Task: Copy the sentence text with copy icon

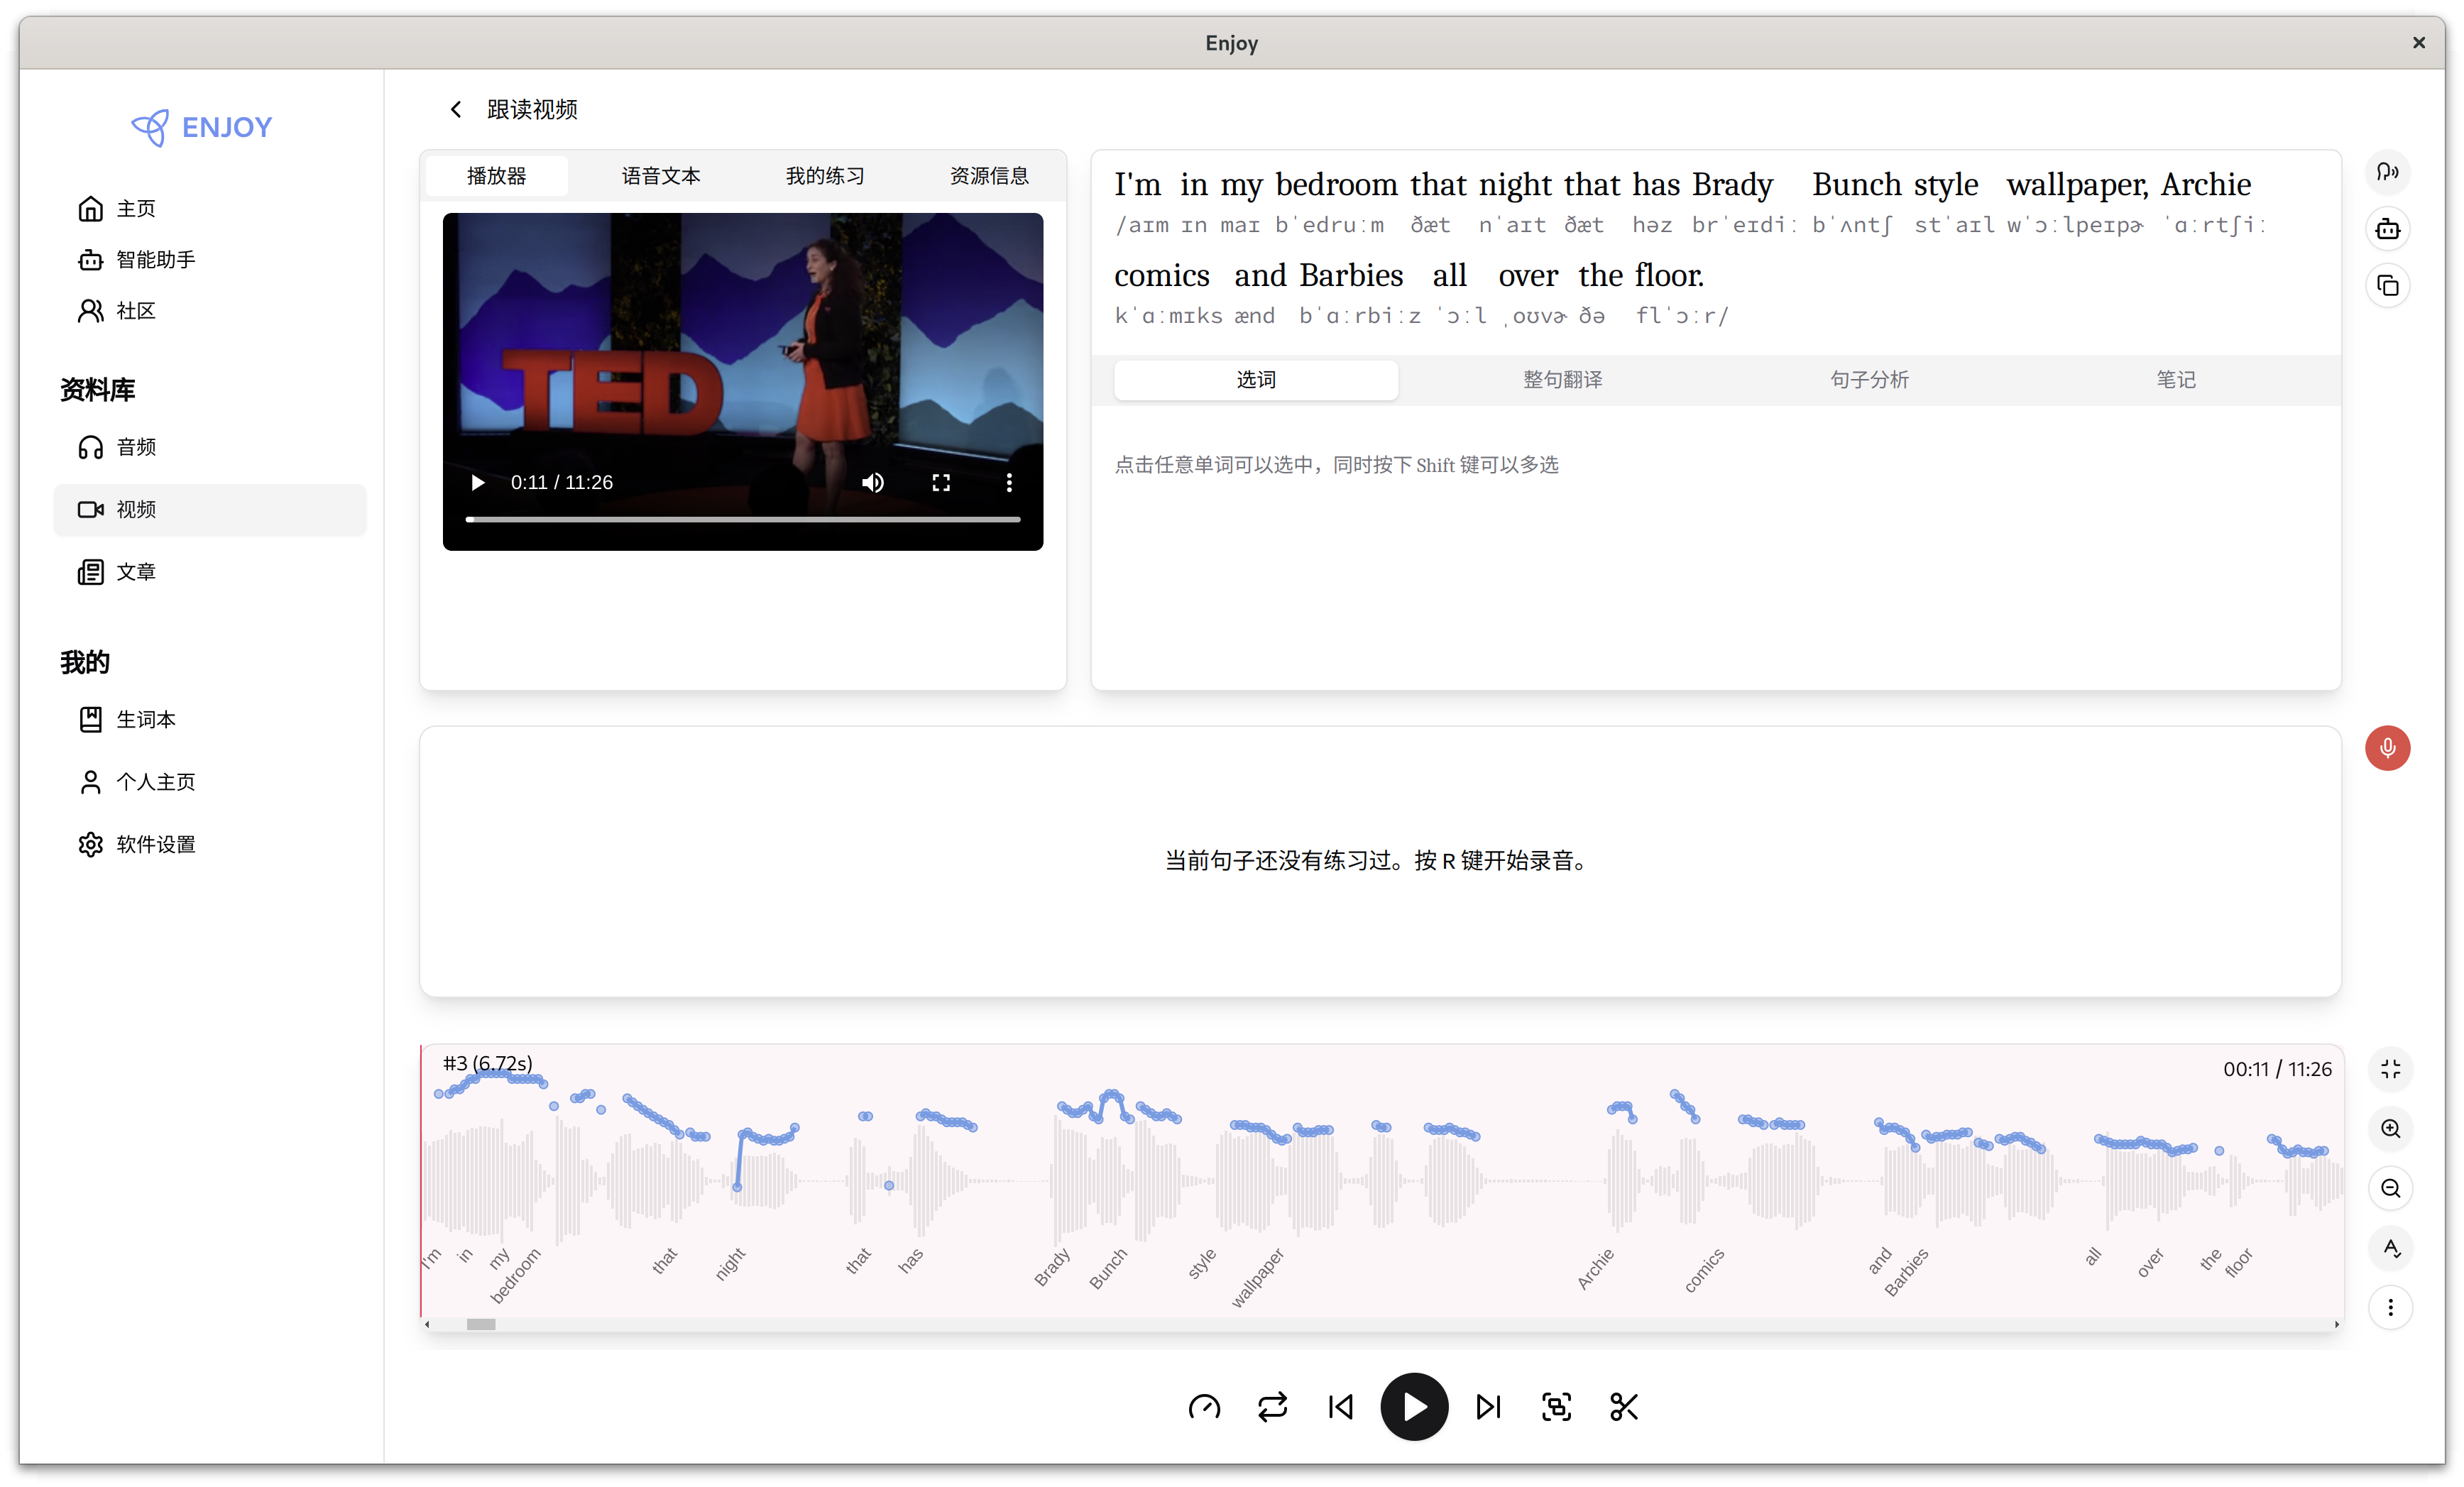Action: 2387,286
